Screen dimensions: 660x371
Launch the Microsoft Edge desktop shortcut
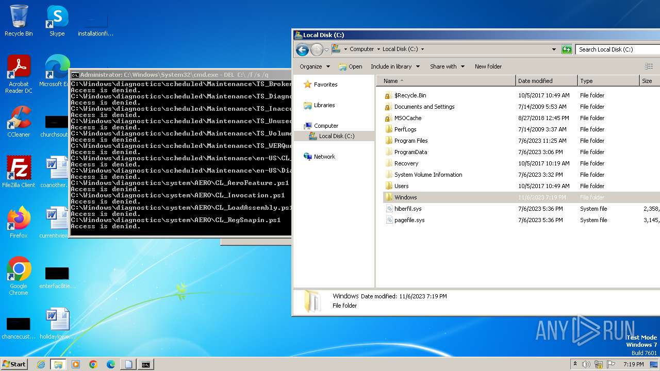pyautogui.click(x=56, y=71)
